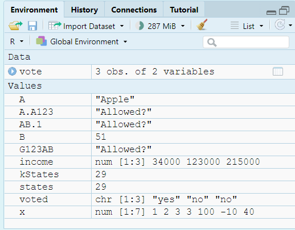The image size is (295, 230).
Task: Maximize the Environment pane
Action: click(284, 11)
